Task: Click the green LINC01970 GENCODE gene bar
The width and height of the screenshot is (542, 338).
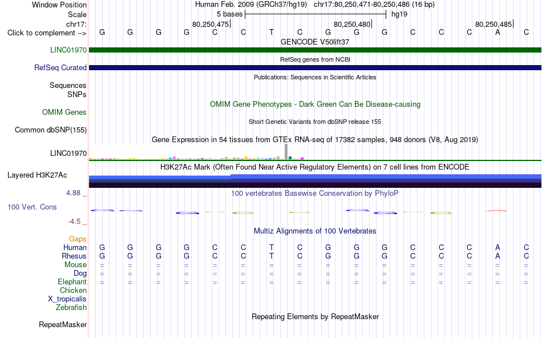Action: click(x=315, y=50)
